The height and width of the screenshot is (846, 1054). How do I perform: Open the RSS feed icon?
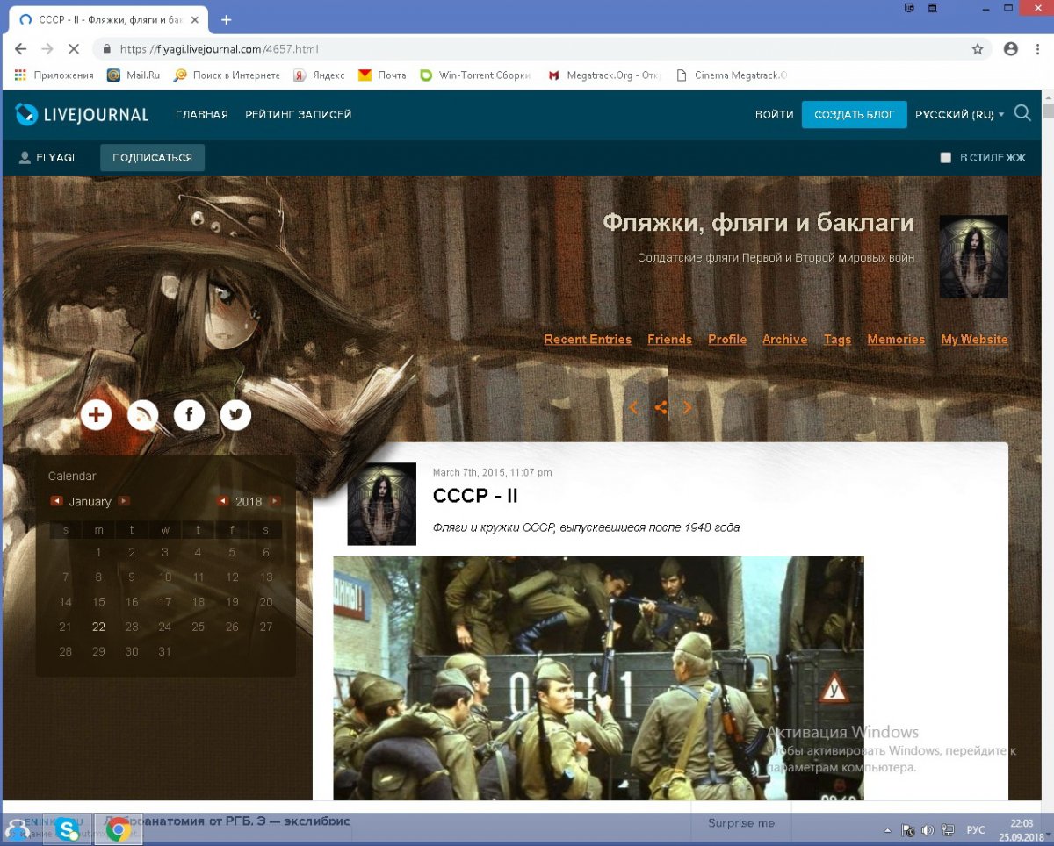pos(143,414)
